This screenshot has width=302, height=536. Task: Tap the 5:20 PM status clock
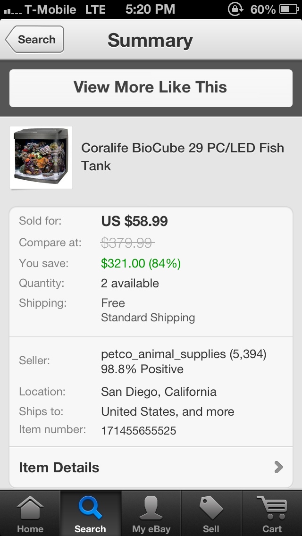(x=150, y=9)
